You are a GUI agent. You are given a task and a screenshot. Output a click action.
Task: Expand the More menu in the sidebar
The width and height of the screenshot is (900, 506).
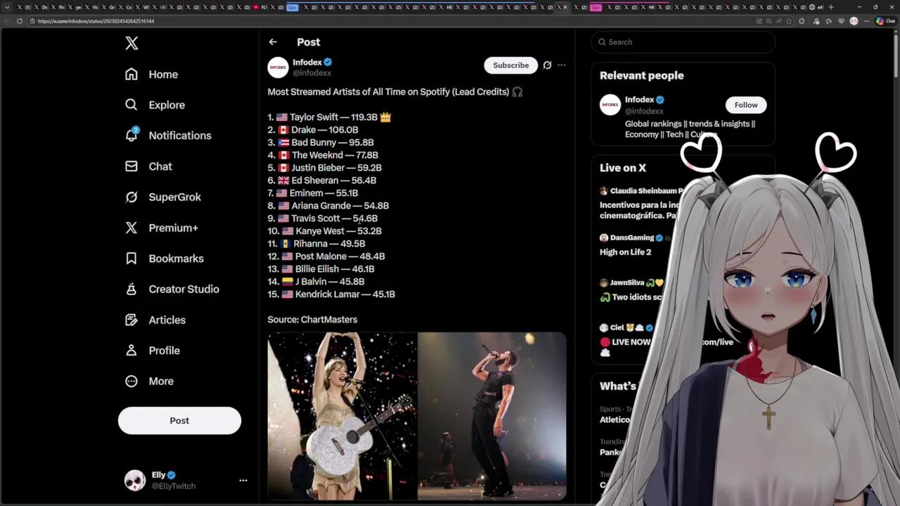149,381
